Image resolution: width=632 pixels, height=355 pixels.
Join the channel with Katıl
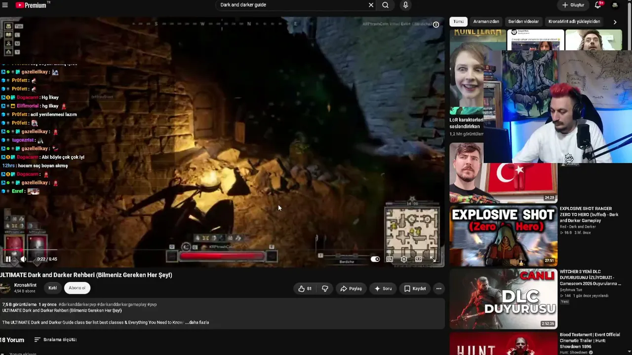point(52,288)
